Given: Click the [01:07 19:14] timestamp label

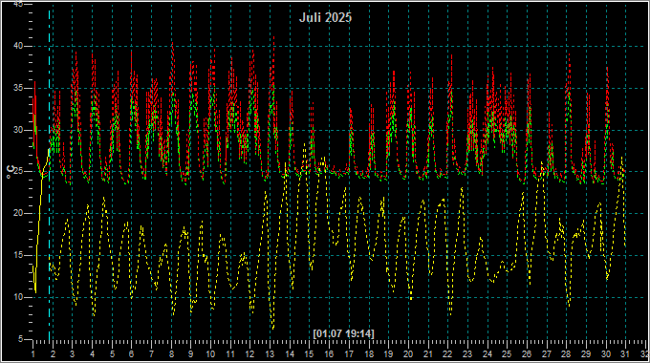Looking at the screenshot, I should click(344, 333).
